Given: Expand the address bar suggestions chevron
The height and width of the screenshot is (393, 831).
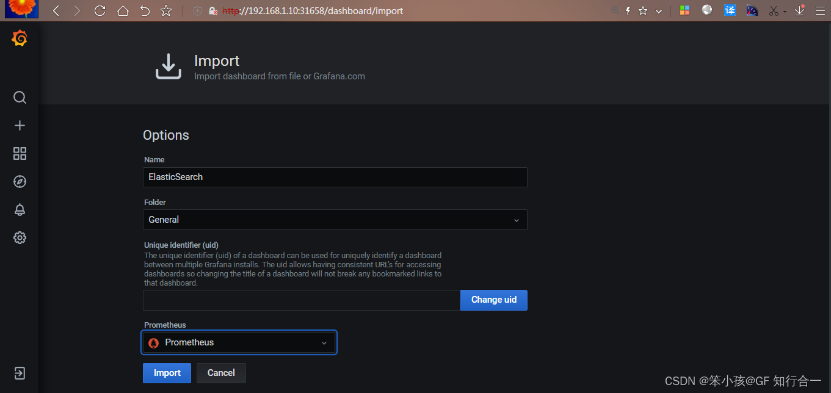Looking at the screenshot, I should click(659, 12).
